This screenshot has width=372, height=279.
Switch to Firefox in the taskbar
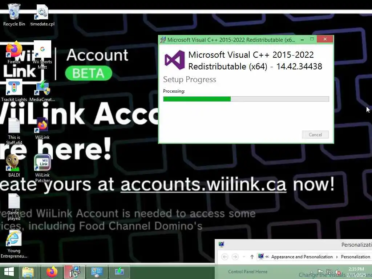(52, 272)
